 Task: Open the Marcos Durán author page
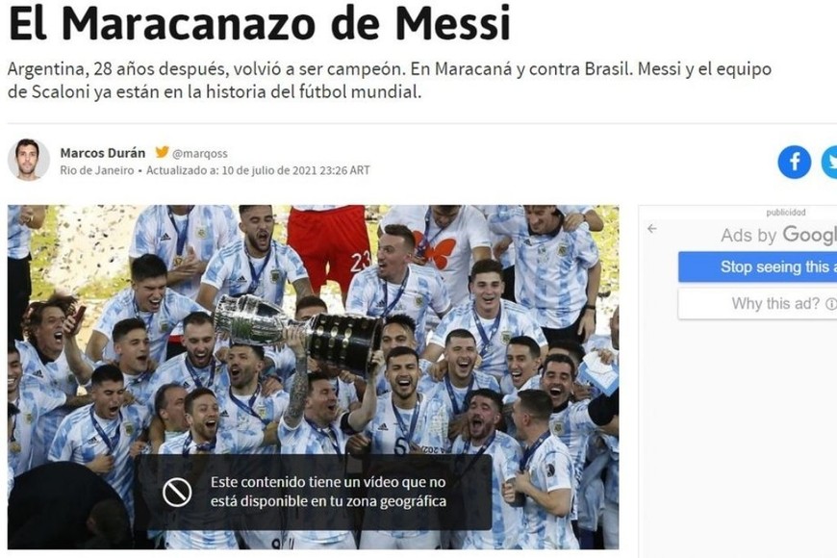103,153
